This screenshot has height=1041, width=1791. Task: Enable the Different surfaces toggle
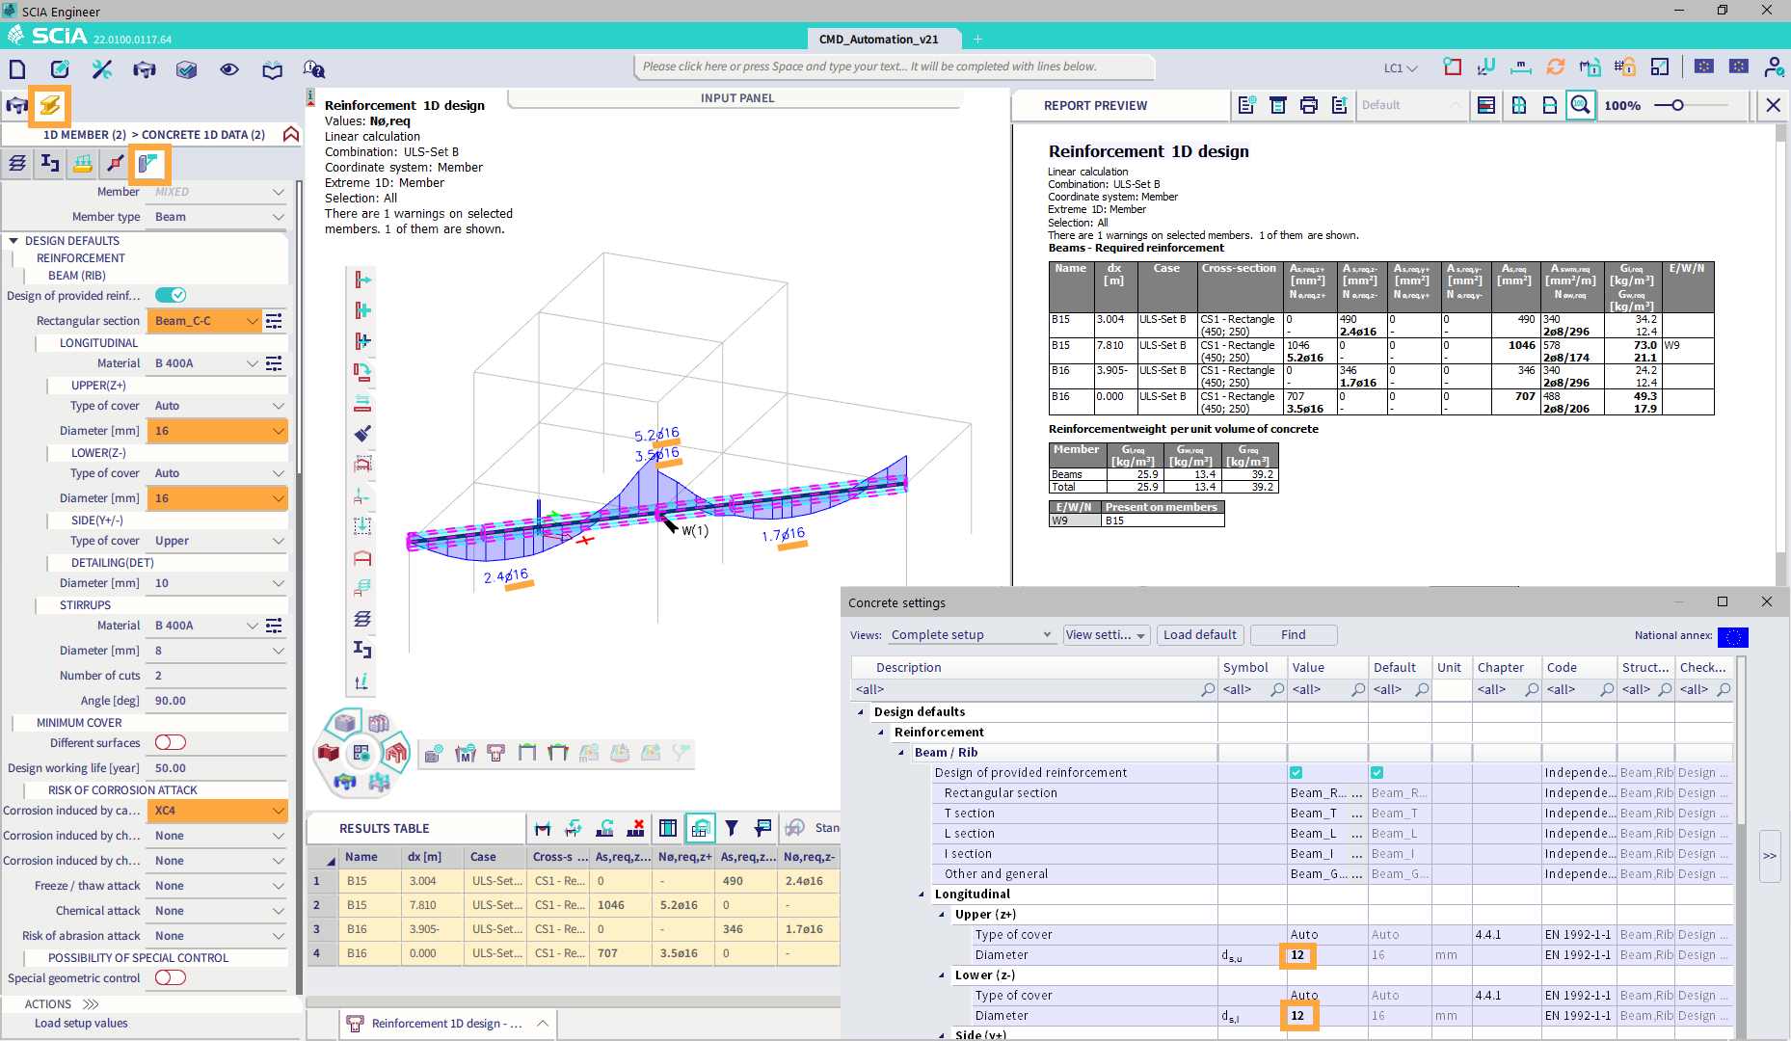pos(170,742)
